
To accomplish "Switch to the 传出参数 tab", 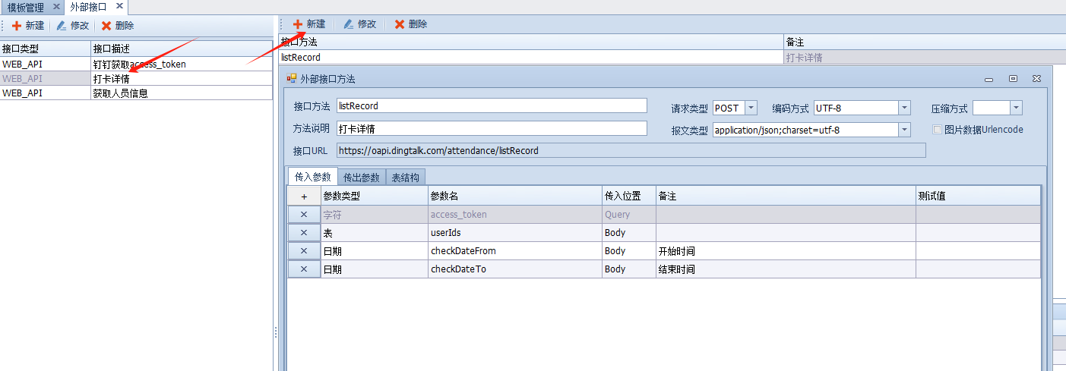I will (362, 178).
